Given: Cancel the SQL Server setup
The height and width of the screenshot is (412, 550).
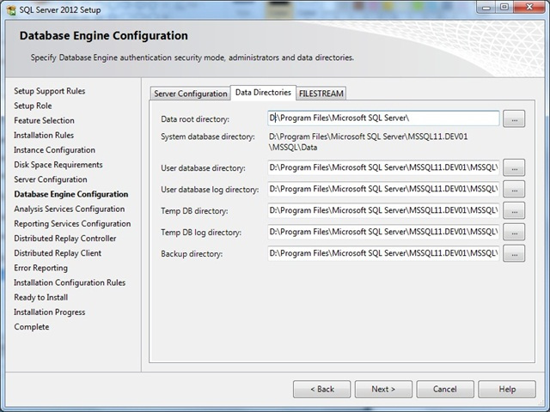Looking at the screenshot, I should (445, 389).
